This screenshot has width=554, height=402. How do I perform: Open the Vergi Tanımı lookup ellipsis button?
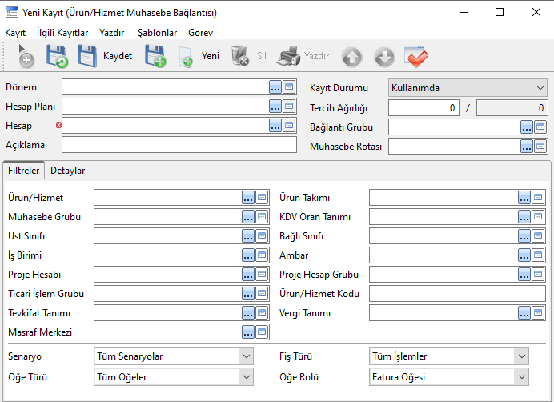tap(524, 313)
